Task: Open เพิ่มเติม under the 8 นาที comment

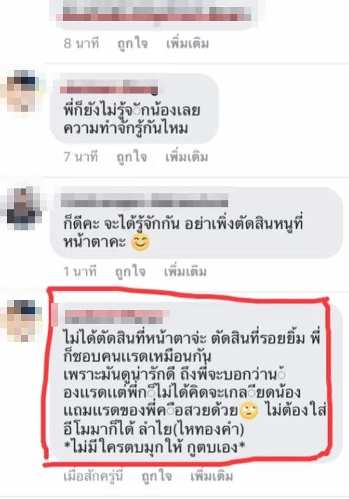Action: click(x=187, y=43)
